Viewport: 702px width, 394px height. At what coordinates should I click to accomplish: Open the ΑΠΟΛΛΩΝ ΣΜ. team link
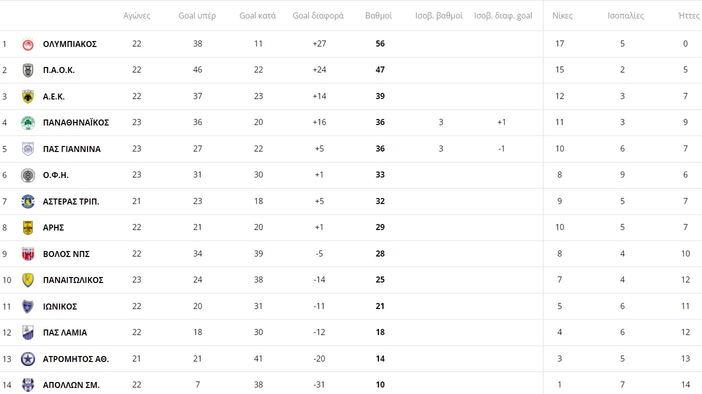71,385
